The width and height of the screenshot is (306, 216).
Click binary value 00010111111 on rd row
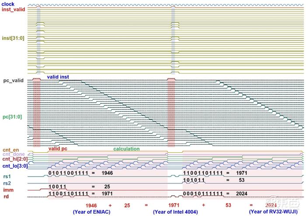(203, 194)
